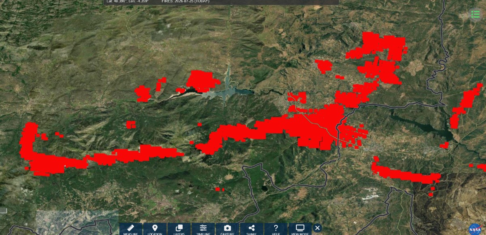Open the Share options
The height and width of the screenshot is (235, 486).
[252, 229]
